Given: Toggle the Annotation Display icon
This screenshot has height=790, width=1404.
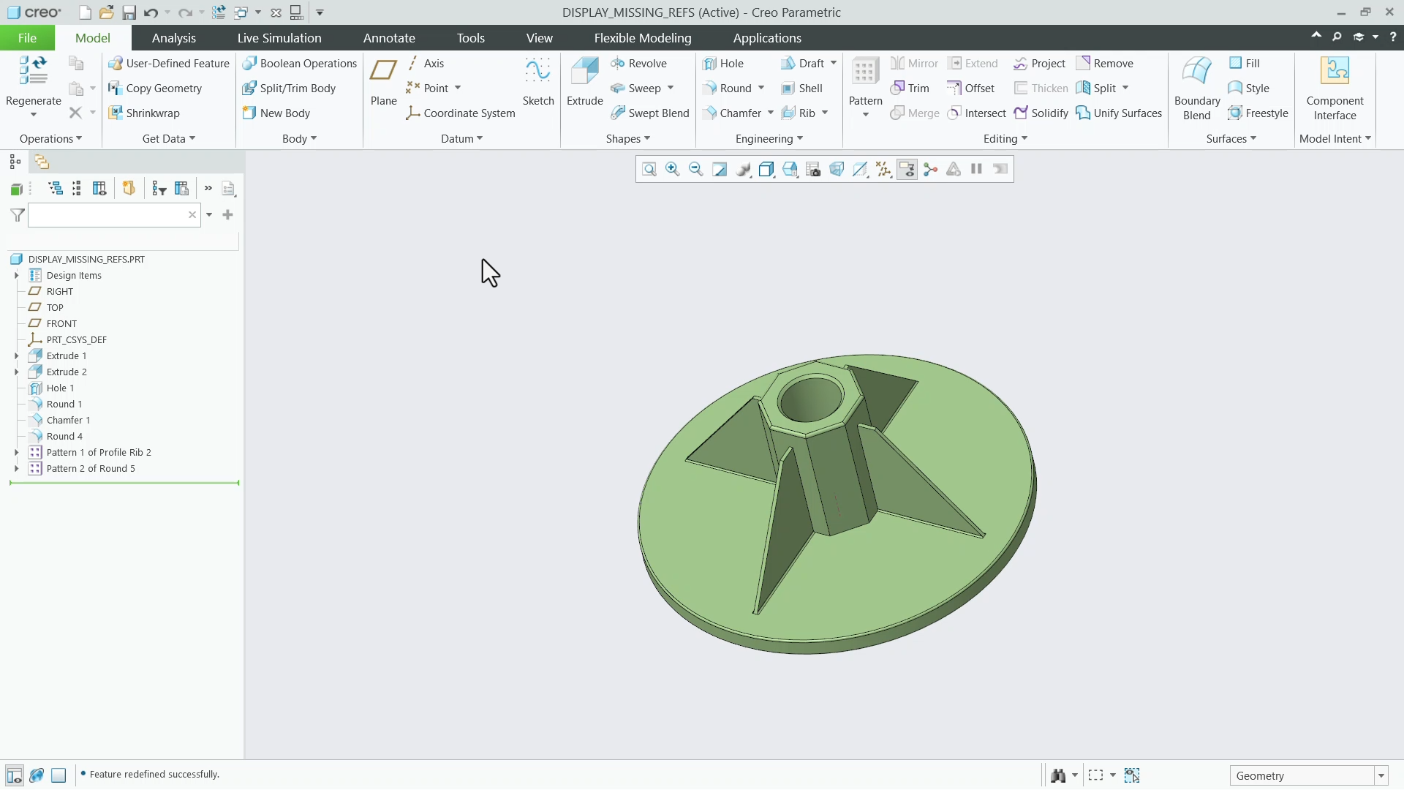Looking at the screenshot, I should pos(907,170).
